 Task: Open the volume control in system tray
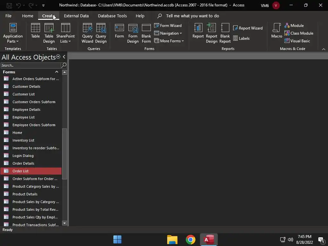pos(290,240)
